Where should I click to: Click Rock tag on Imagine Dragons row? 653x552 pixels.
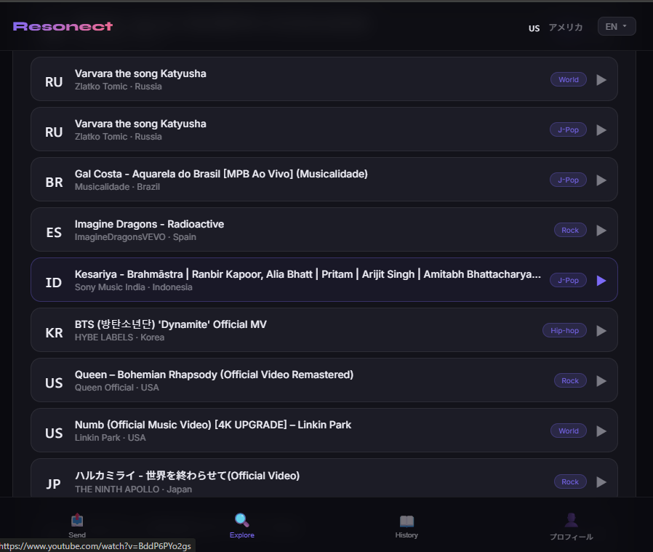point(570,231)
